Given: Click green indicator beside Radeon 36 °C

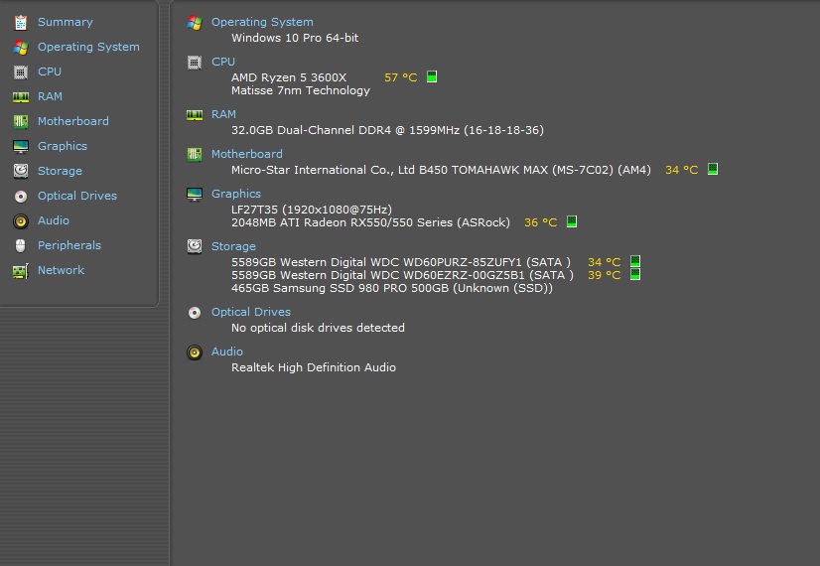Looking at the screenshot, I should tap(572, 221).
